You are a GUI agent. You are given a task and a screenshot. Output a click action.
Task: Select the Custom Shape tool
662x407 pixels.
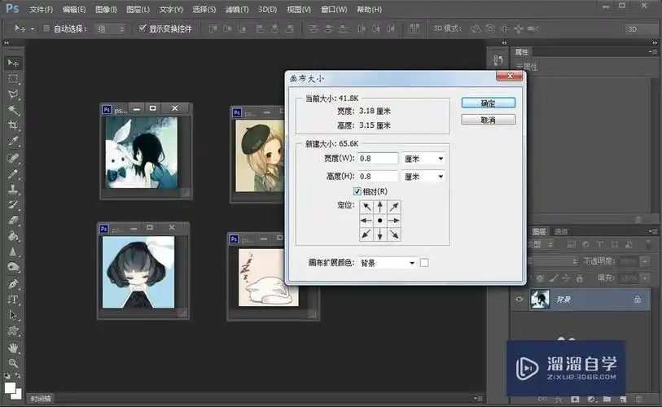coord(13,331)
